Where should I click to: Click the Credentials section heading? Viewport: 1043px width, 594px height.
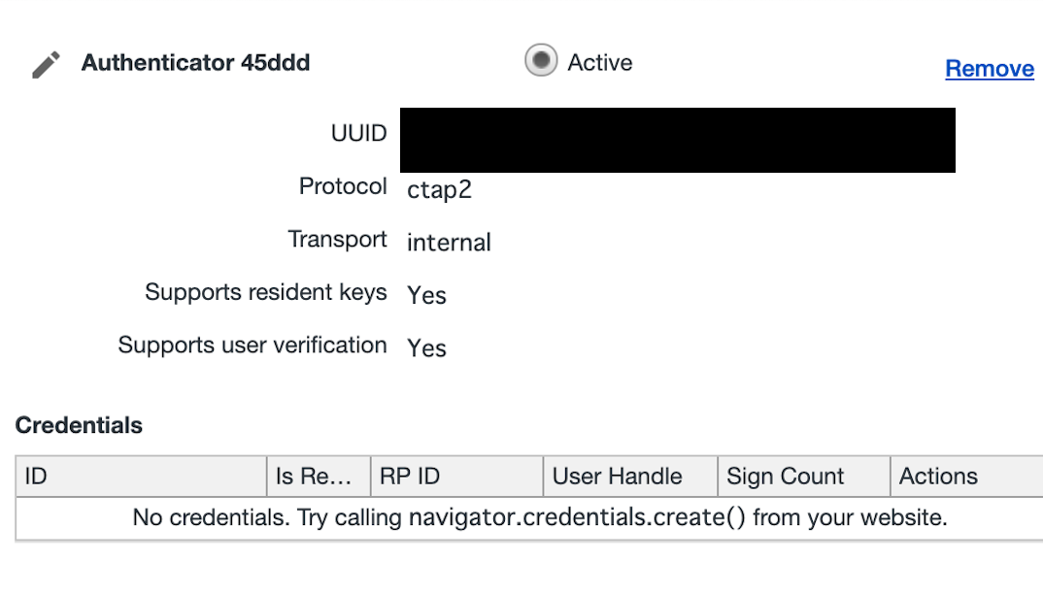point(78,425)
